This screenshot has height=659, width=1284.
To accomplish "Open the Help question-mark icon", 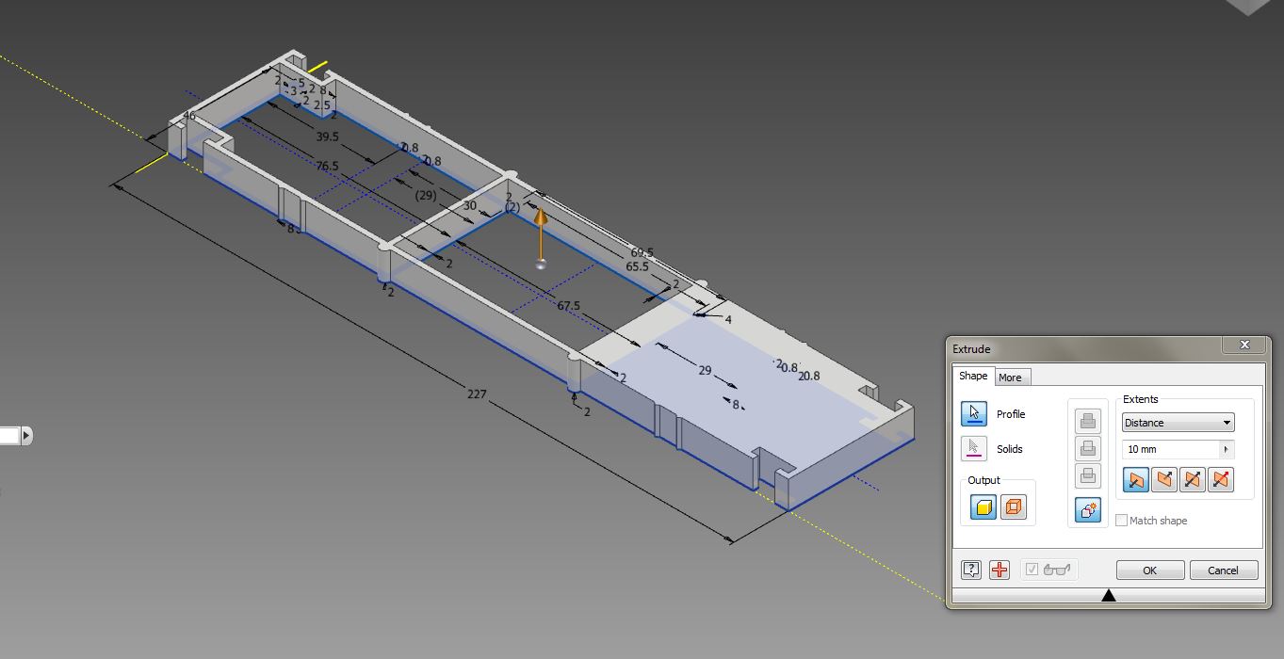I will [x=971, y=570].
